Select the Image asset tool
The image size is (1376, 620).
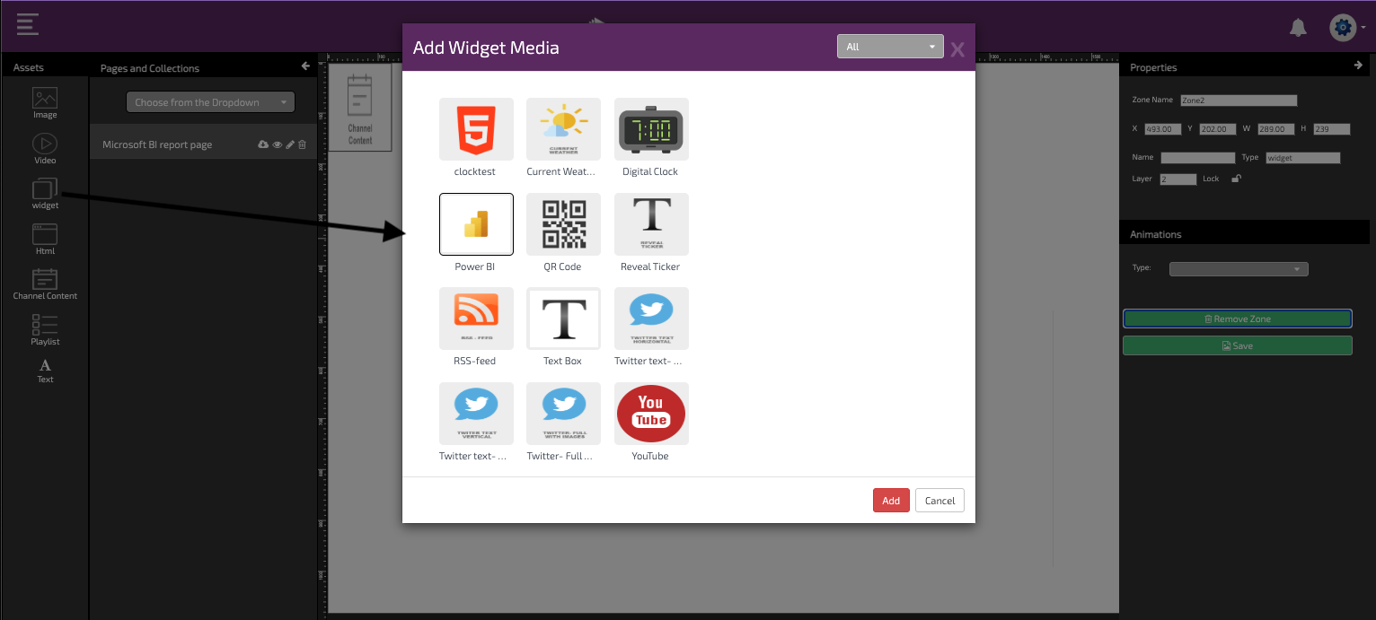(x=45, y=103)
